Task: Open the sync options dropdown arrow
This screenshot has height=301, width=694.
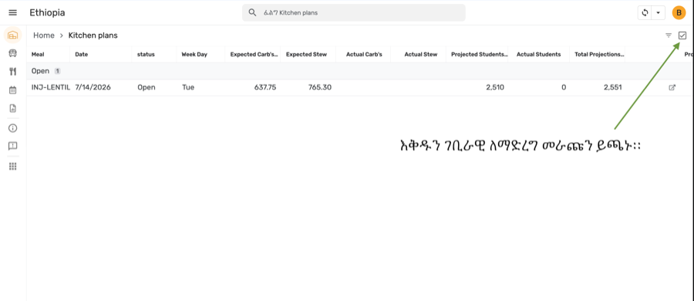Action: [x=659, y=12]
